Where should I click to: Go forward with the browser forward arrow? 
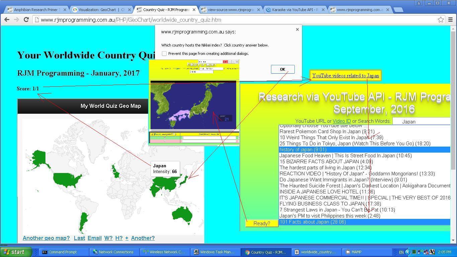16,20
